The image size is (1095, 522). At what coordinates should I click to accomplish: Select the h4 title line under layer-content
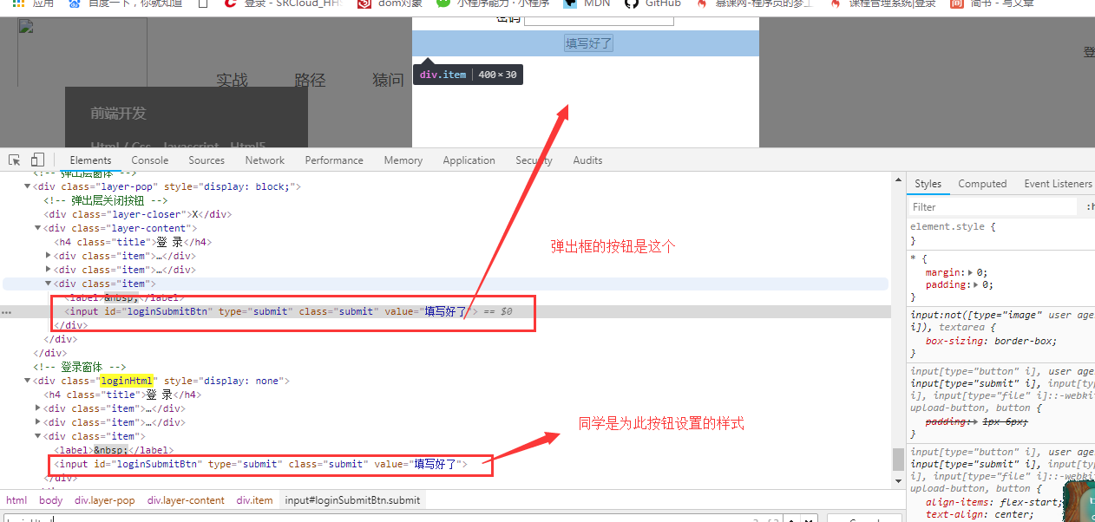click(134, 242)
